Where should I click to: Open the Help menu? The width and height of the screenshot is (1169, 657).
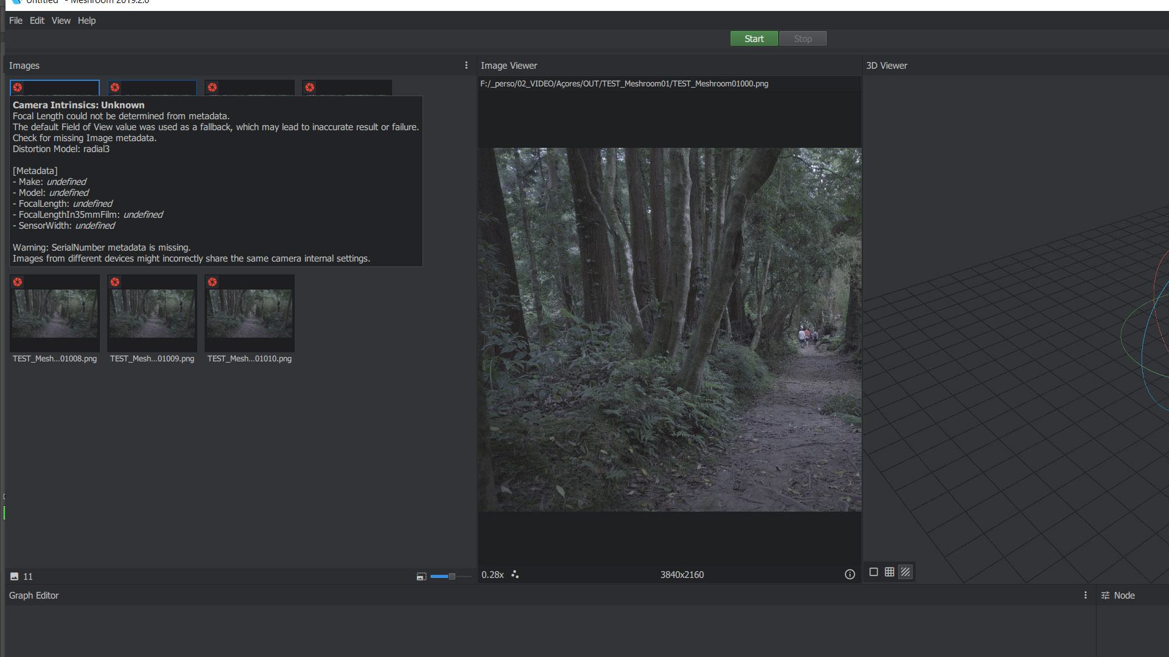[x=86, y=21]
